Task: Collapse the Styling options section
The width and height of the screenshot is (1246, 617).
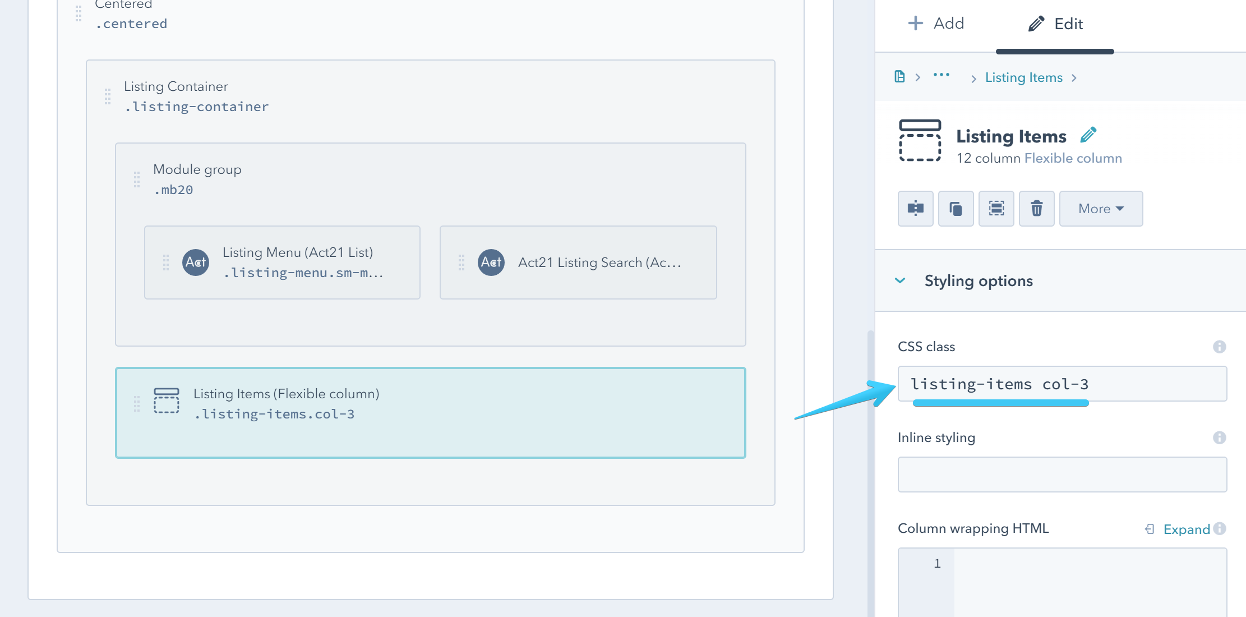Action: coord(900,280)
